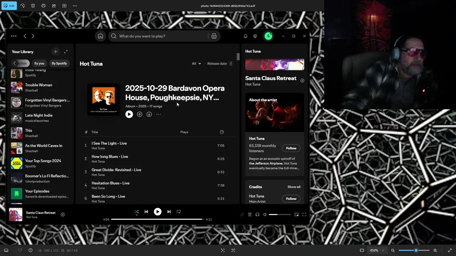Save album to library with plus icon
The height and width of the screenshot is (256, 456).
click(140, 114)
